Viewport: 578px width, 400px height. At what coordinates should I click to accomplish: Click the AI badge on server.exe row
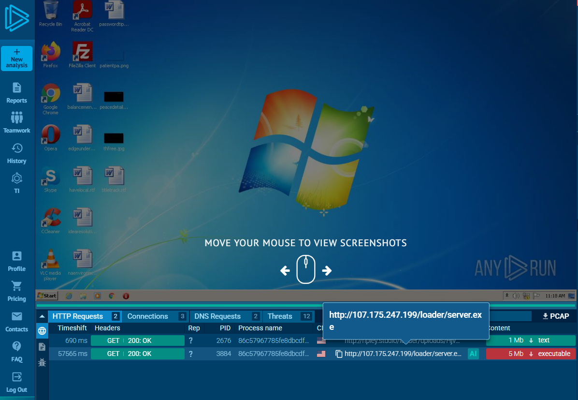click(473, 354)
